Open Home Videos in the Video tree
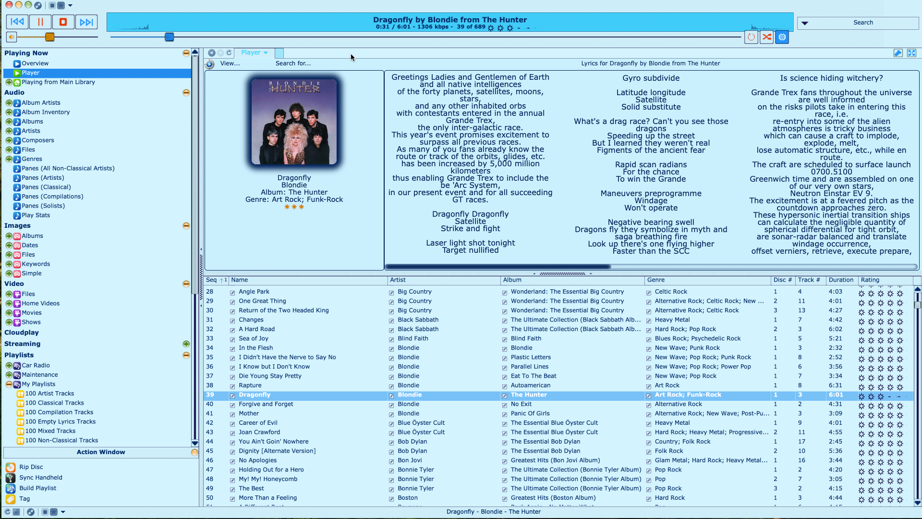 [40, 304]
